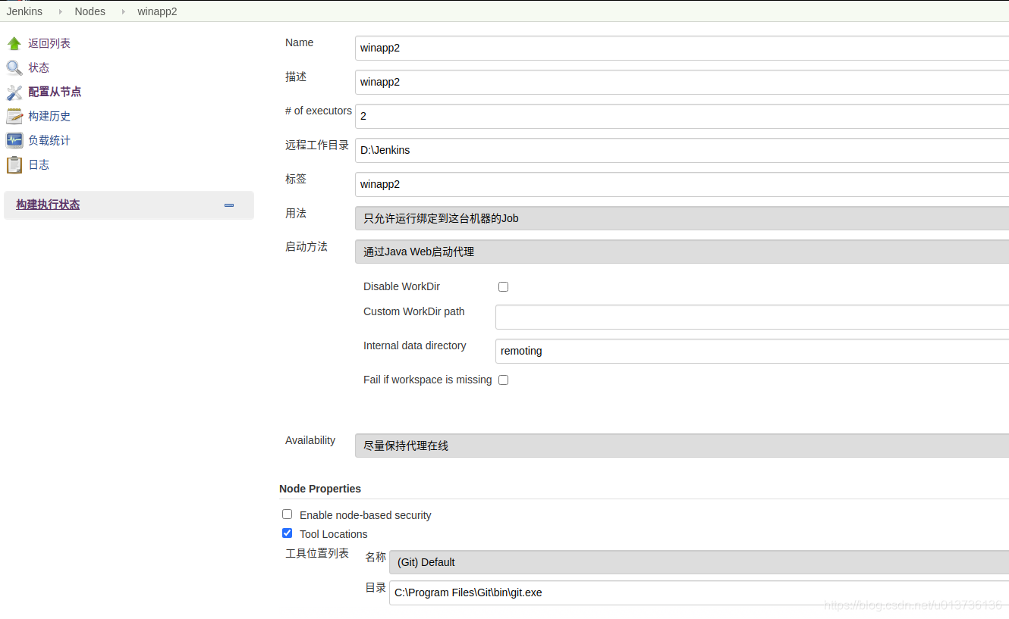1009x619 pixels.
Task: Enable Fail if workspace is missing
Action: tap(503, 380)
